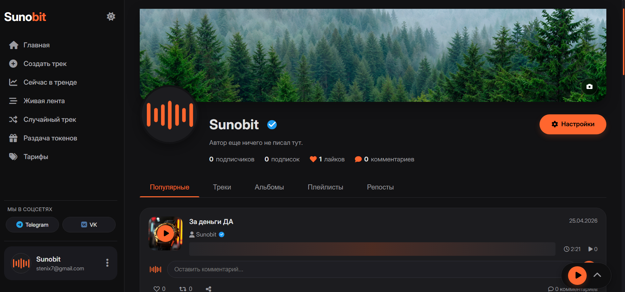Open Живая лента feed

pyautogui.click(x=37, y=101)
